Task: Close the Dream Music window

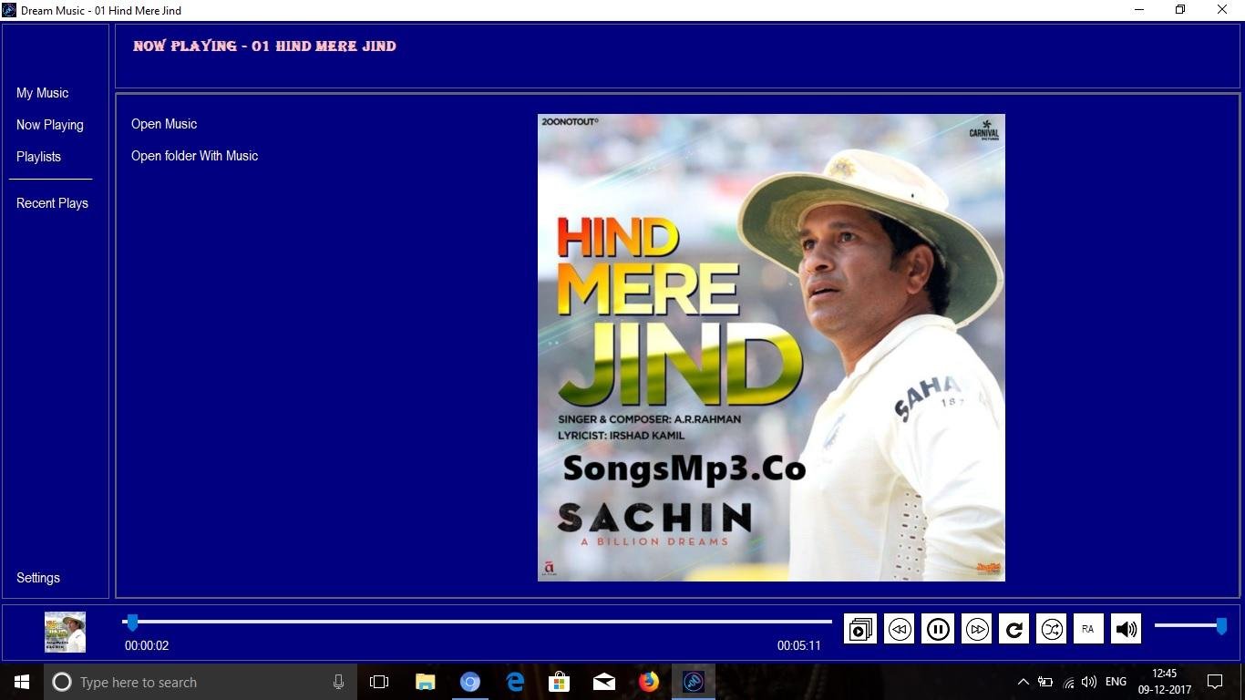Action: point(1222,10)
